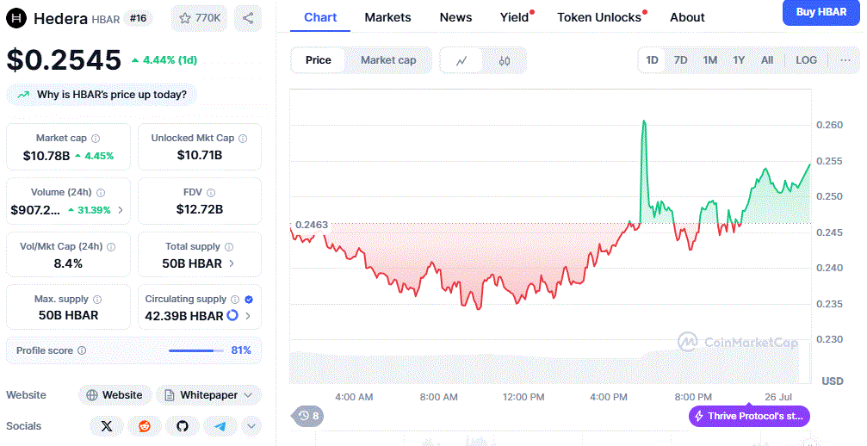Image resolution: width=867 pixels, height=446 pixels.
Task: Click the verified checkmark badge
Action: (249, 299)
